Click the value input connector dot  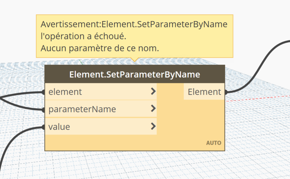(x=44, y=127)
